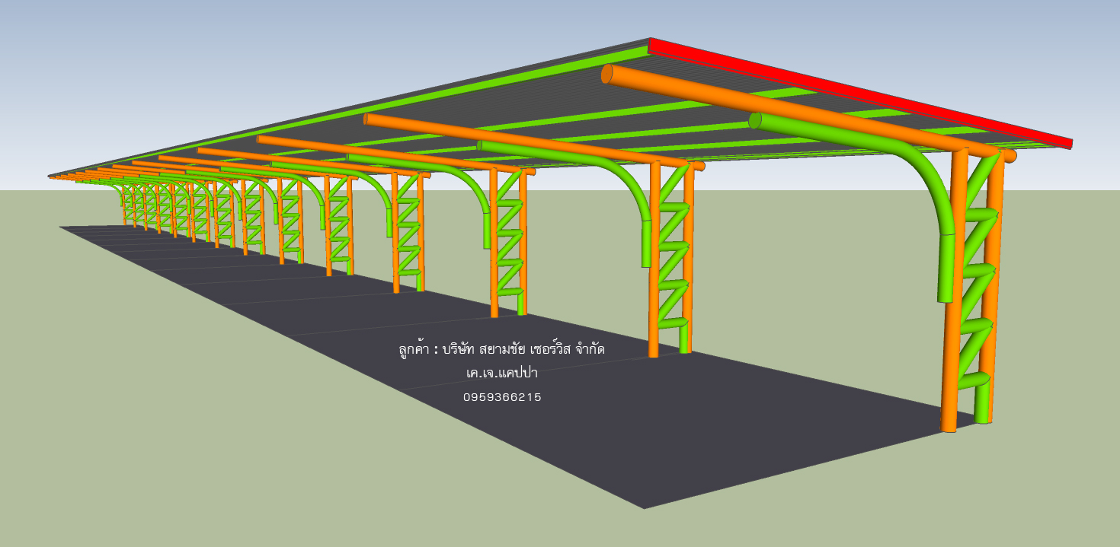This screenshot has width=1120, height=547.
Task: Click the dark floor's front corner
Action: (644, 505)
